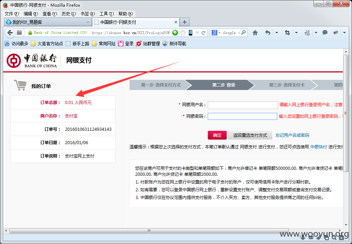Click the zoom magnifier in status bar
The height and width of the screenshot is (244, 352).
[334, 237]
